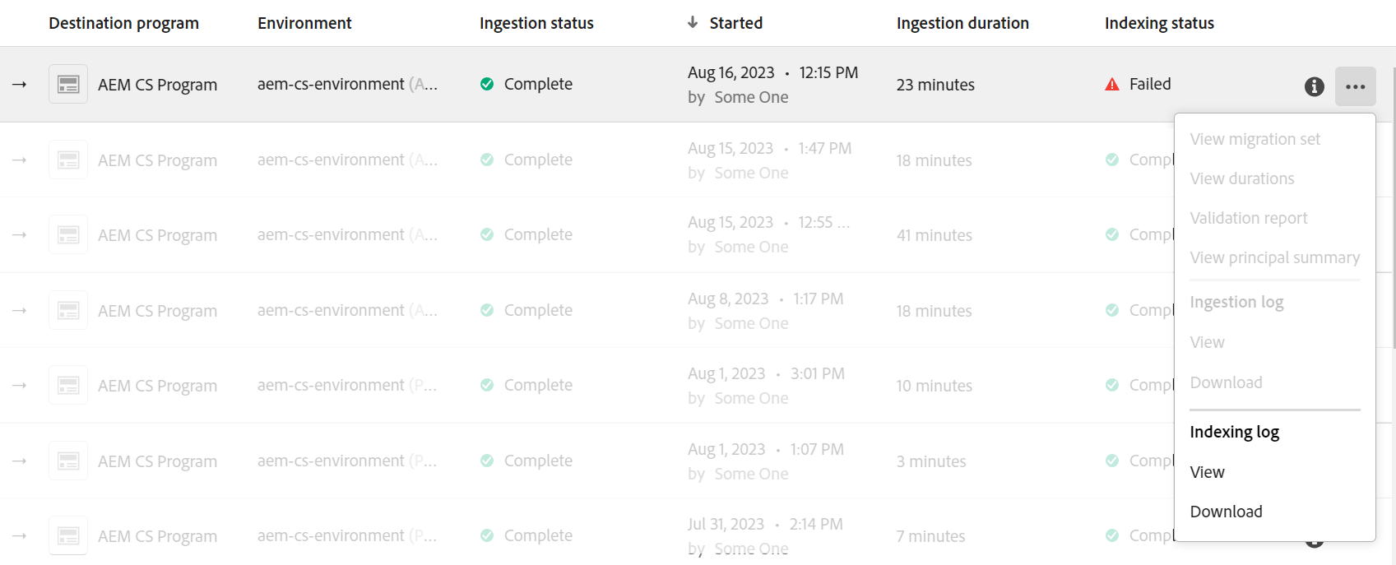The image size is (1396, 565).
Task: Expand the Aug 16, 2023 row arrow
Action: 20,84
